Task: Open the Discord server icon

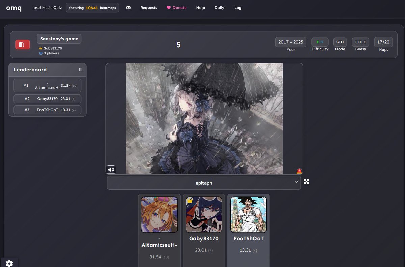Action: pos(128,7)
